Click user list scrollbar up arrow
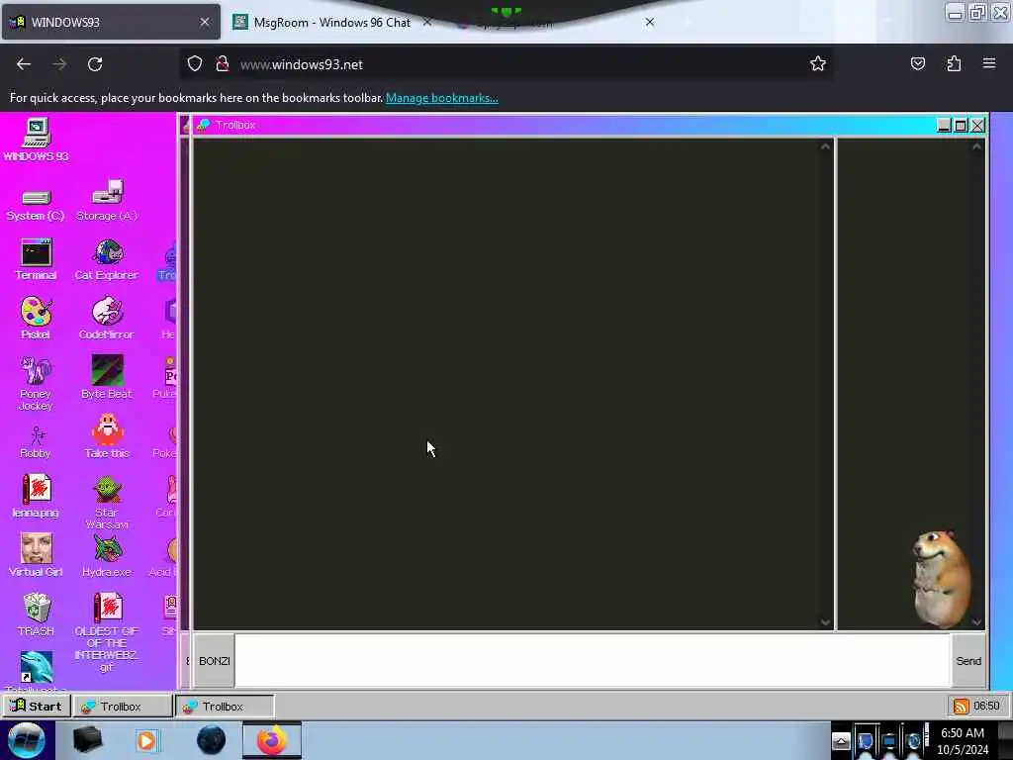Image resolution: width=1013 pixels, height=760 pixels. pyautogui.click(x=976, y=146)
